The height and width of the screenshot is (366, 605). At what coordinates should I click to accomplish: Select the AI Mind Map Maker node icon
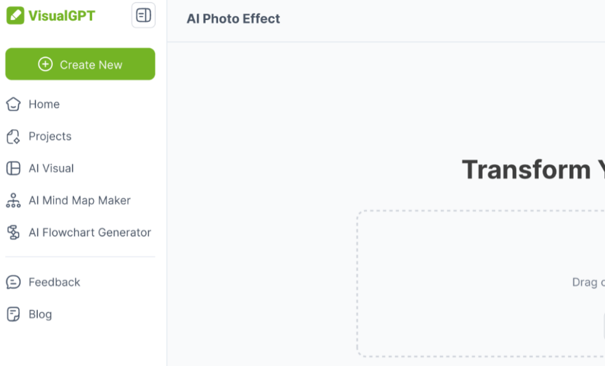12,201
